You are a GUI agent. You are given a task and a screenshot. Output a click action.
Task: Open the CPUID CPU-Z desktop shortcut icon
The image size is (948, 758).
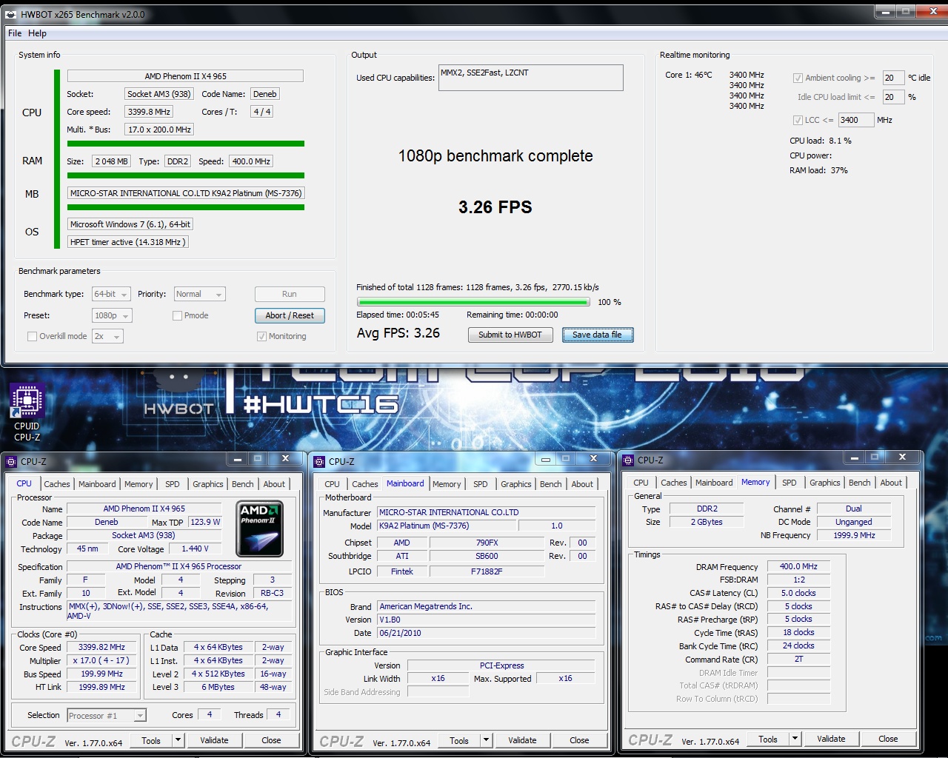click(x=27, y=412)
